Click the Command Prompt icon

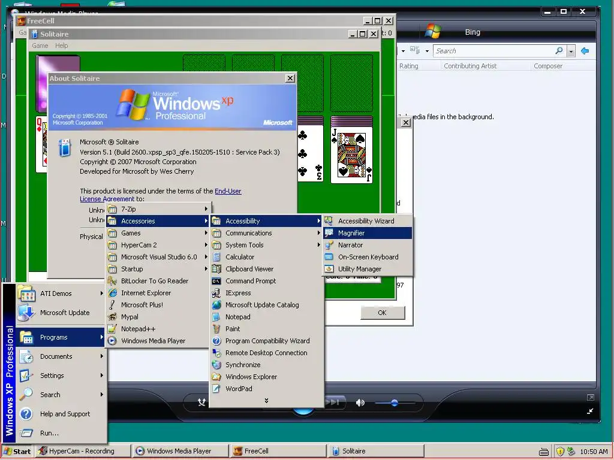point(216,282)
